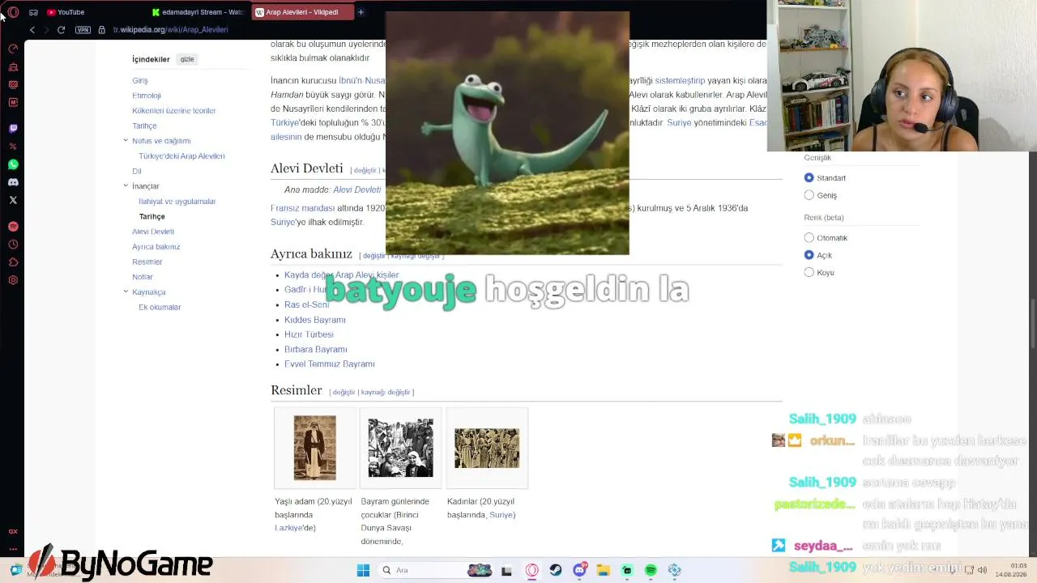
Task: Go to Alevi Devleti in the contents list
Action: pos(153,232)
